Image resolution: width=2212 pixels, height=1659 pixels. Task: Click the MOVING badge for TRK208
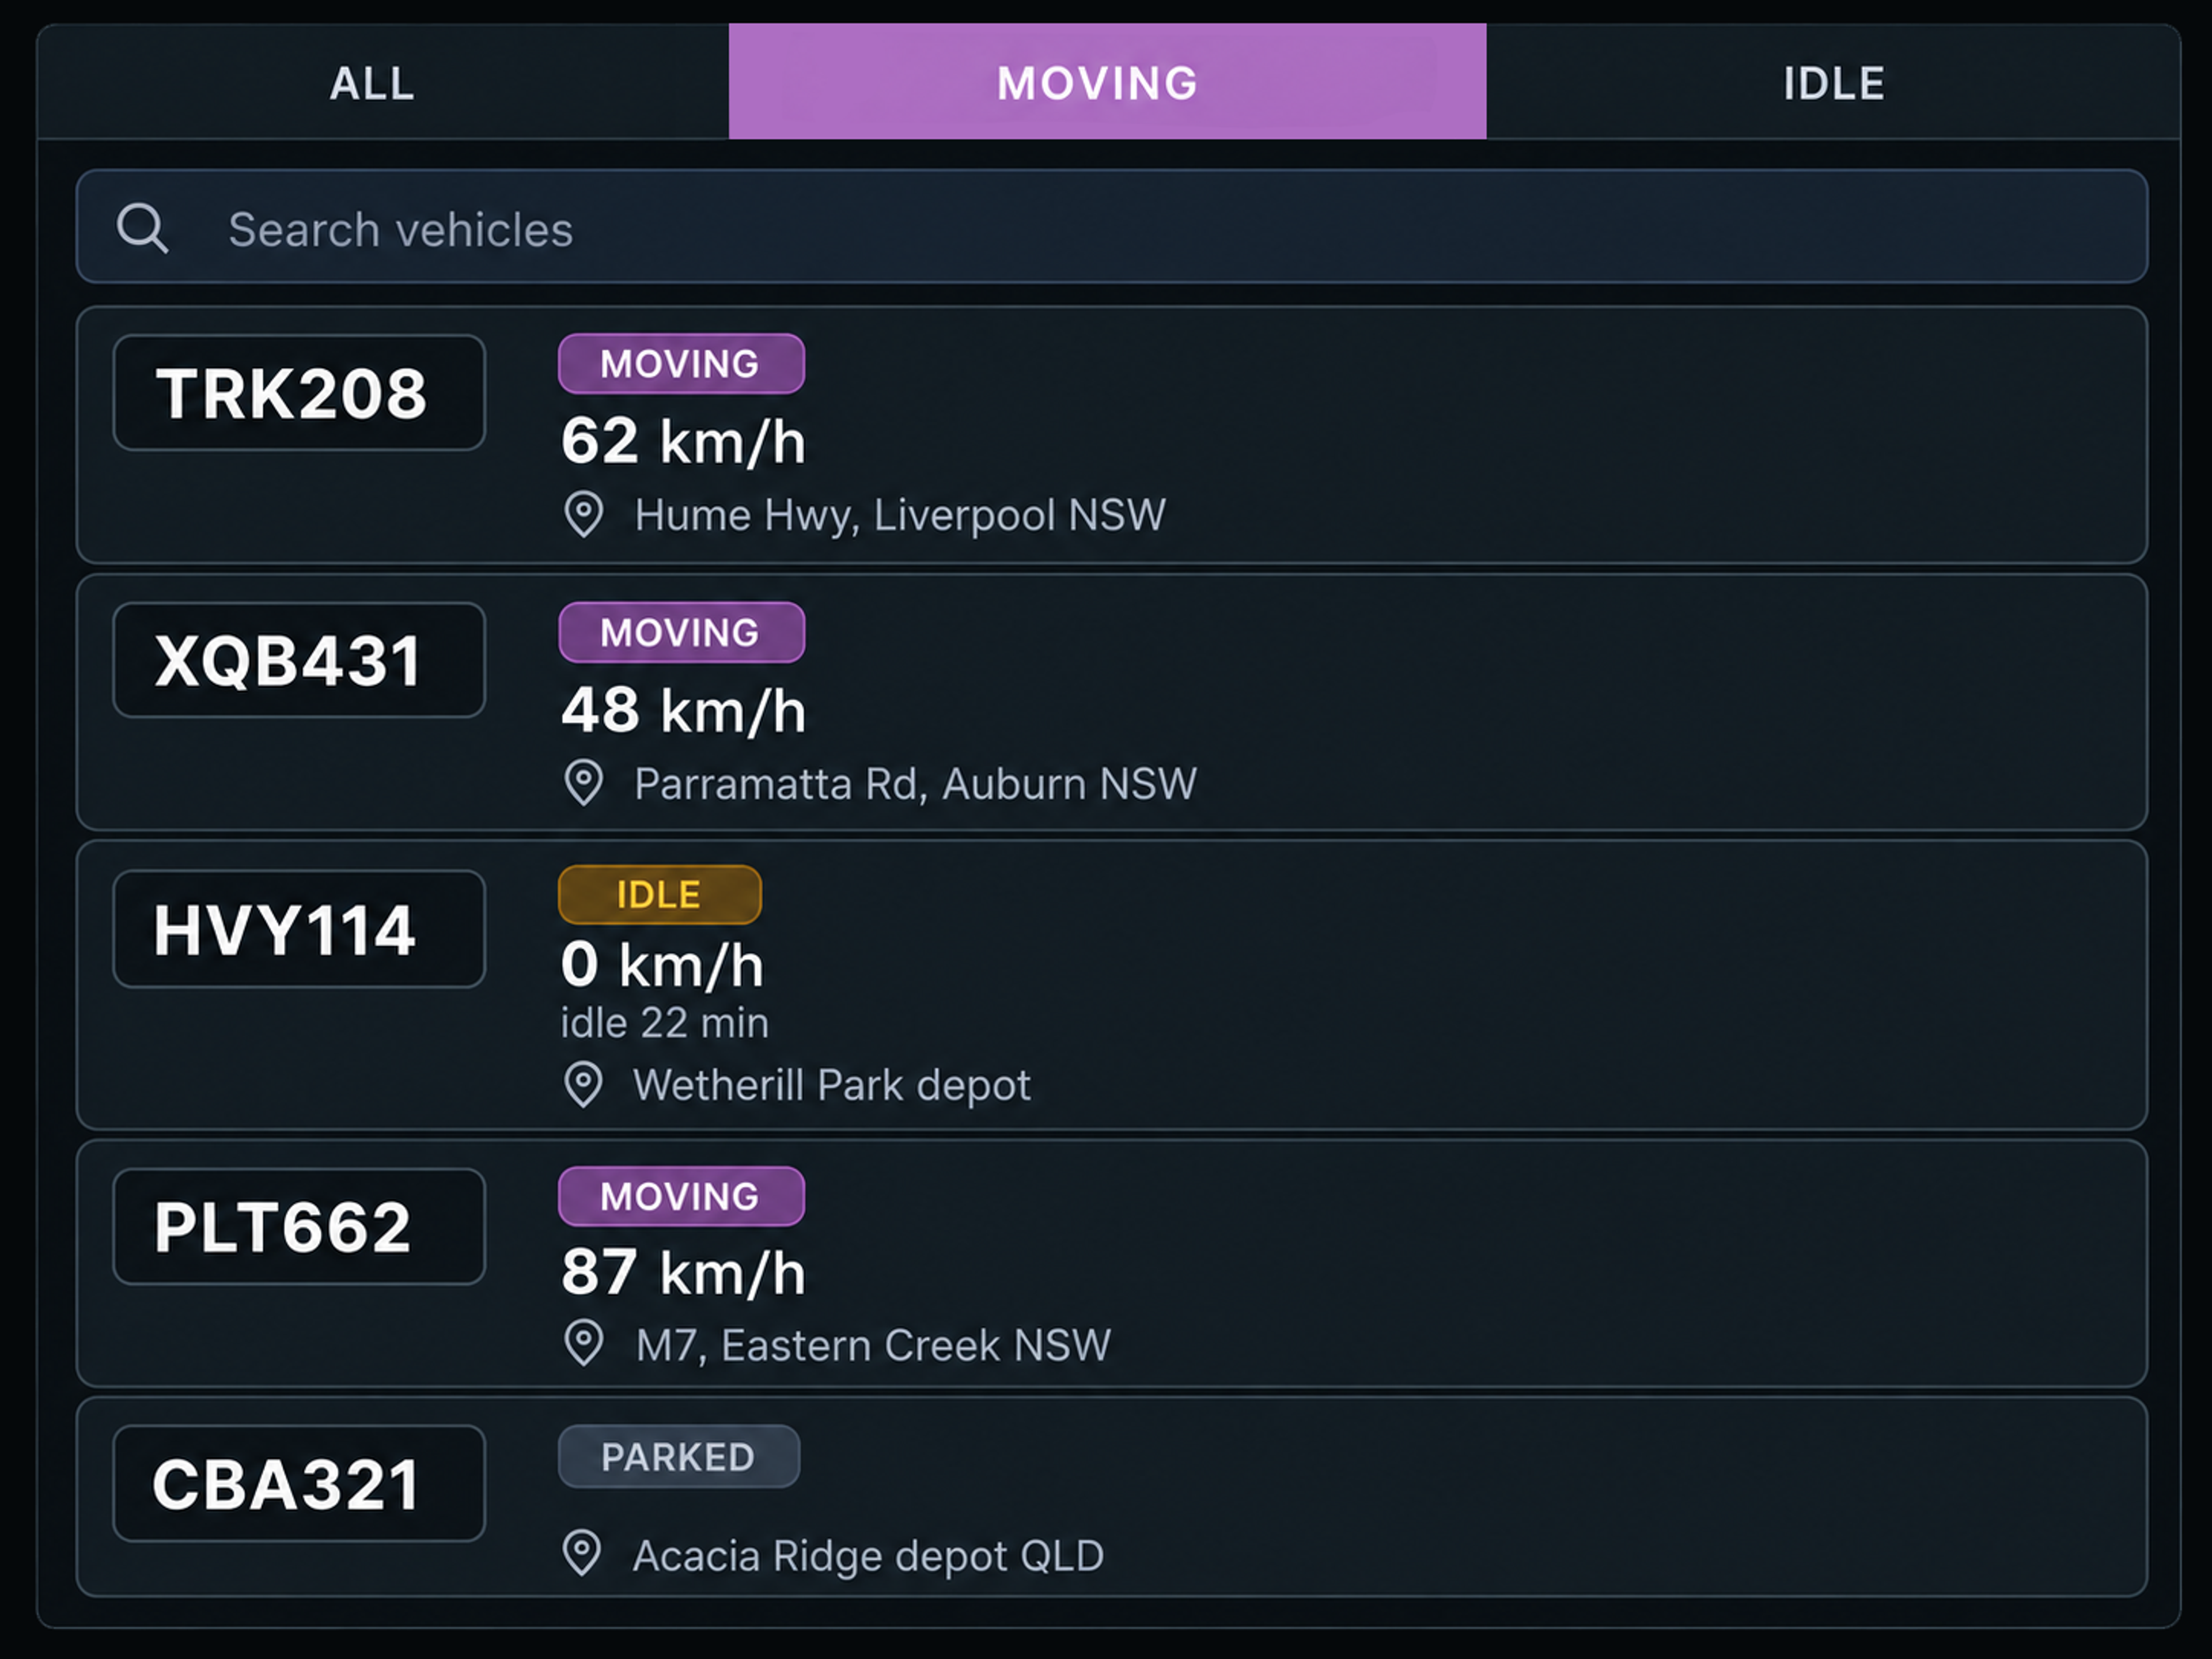(x=681, y=364)
